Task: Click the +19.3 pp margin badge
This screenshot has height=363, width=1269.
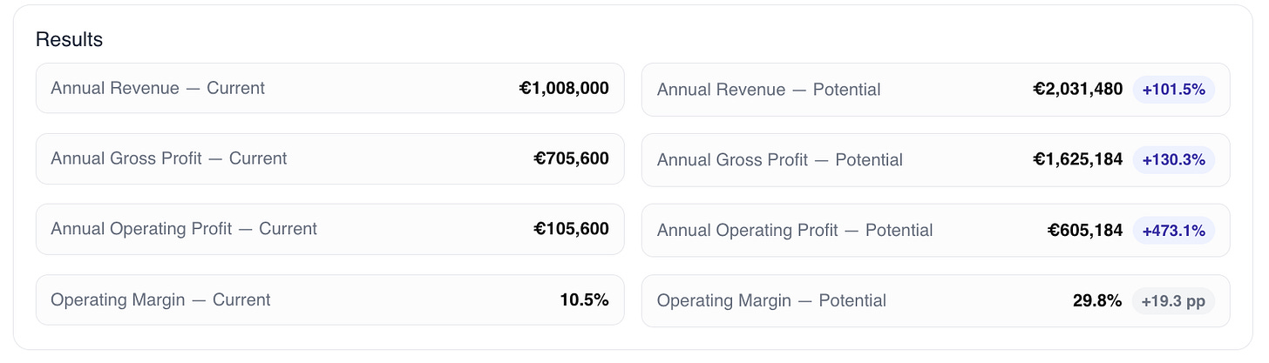Action: tap(1173, 301)
